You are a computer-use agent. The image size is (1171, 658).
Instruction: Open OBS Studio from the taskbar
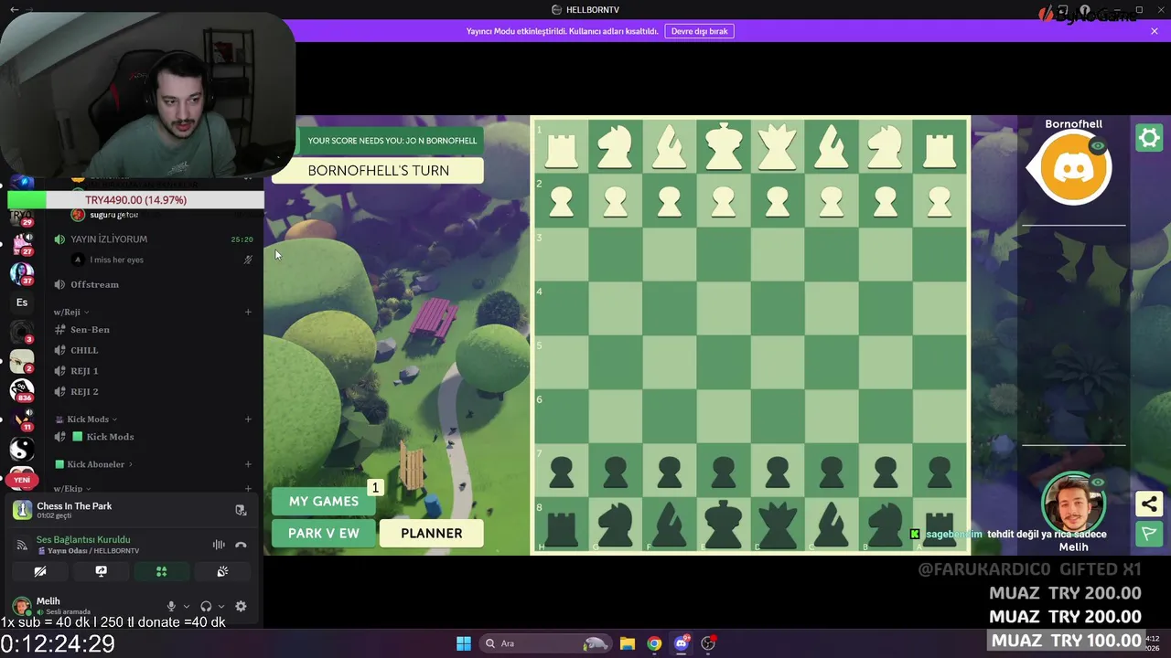(x=708, y=643)
